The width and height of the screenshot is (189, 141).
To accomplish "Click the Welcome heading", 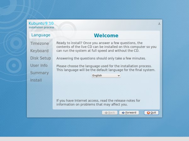I will point(106,35).
